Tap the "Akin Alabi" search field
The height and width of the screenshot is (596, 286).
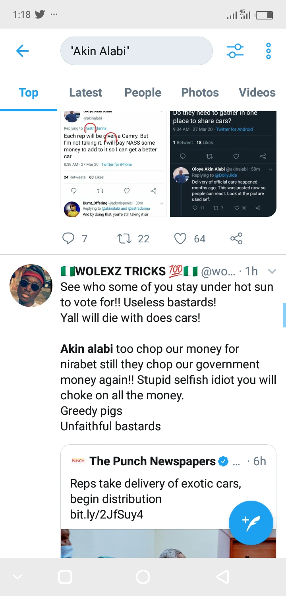tap(136, 51)
